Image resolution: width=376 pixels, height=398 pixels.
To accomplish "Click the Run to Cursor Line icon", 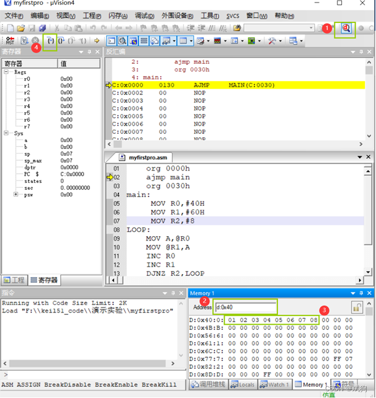I will click(x=83, y=41).
